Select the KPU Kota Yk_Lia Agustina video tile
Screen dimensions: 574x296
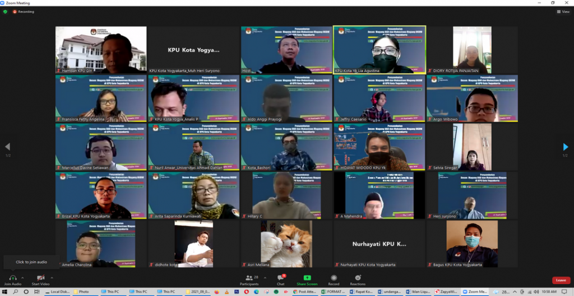[x=379, y=49]
